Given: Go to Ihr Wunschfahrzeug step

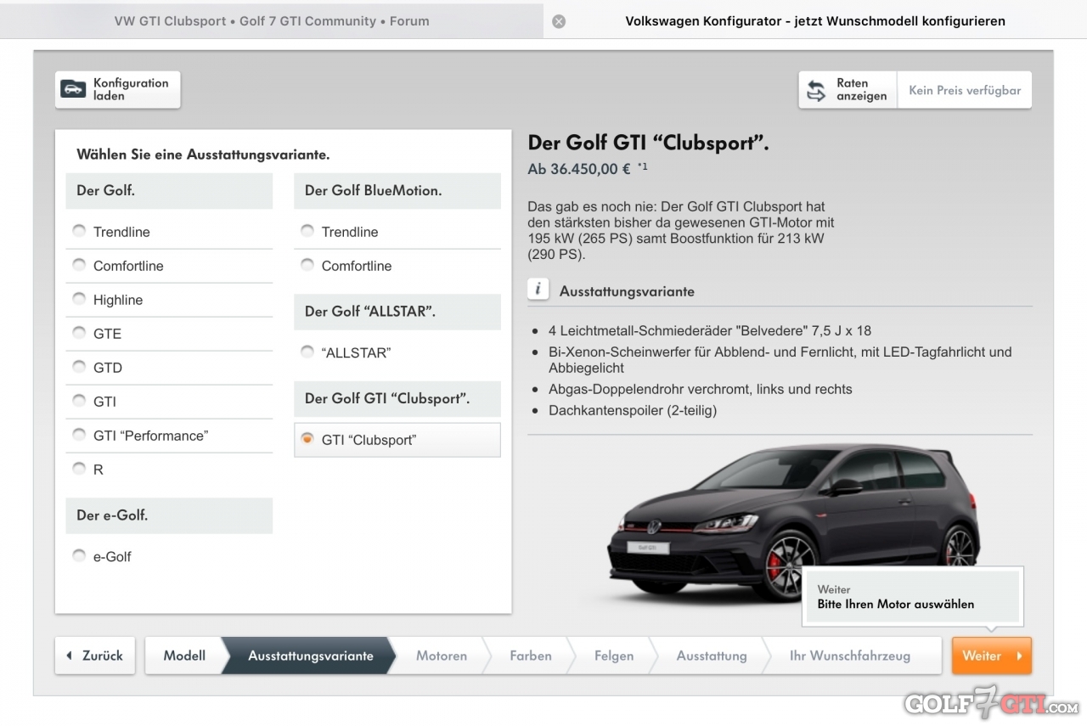Looking at the screenshot, I should 850,656.
